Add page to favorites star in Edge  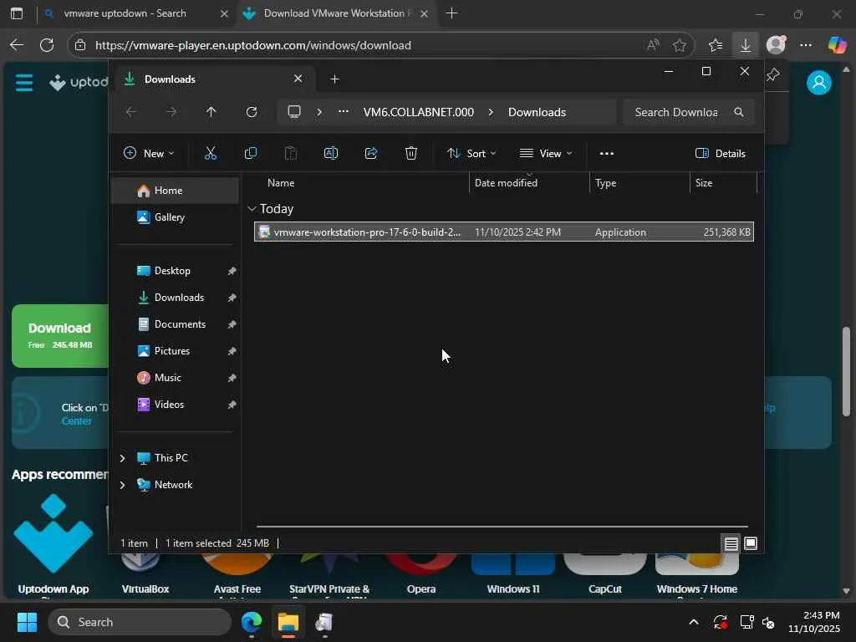coord(680,45)
